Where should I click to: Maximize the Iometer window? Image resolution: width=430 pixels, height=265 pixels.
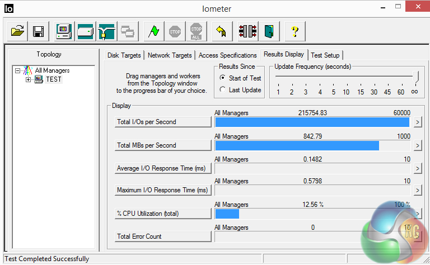click(398, 7)
